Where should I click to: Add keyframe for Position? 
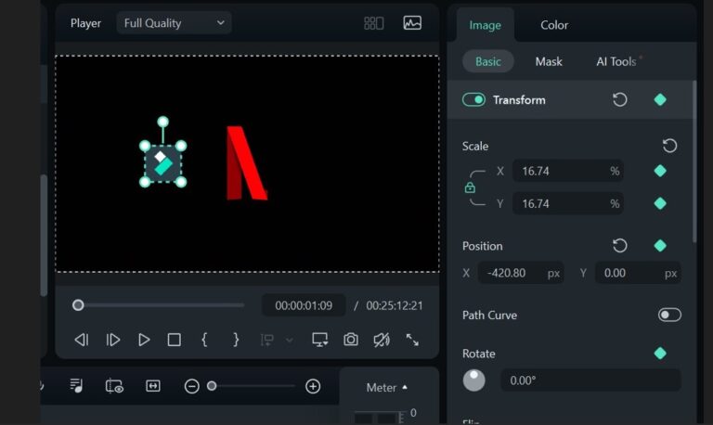[660, 246]
